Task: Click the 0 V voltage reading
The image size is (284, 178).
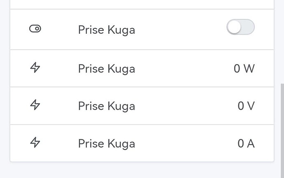Action: pyautogui.click(x=246, y=106)
